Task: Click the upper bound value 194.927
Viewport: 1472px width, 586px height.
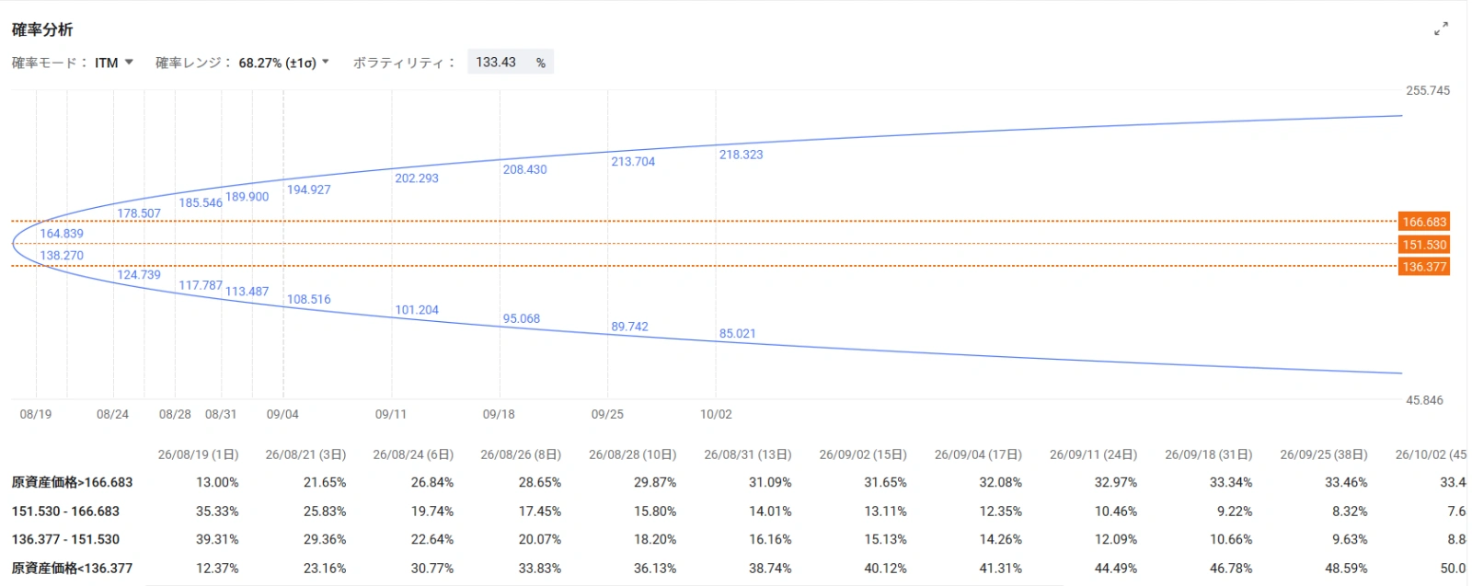Action: pyautogui.click(x=309, y=190)
